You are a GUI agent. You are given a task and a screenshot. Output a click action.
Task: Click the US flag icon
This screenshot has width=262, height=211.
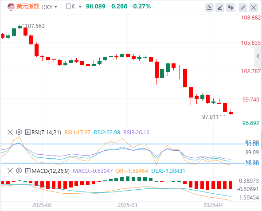click(x=11, y=7)
